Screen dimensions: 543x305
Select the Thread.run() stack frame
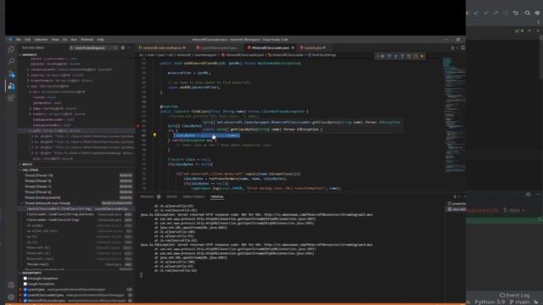point(76,264)
